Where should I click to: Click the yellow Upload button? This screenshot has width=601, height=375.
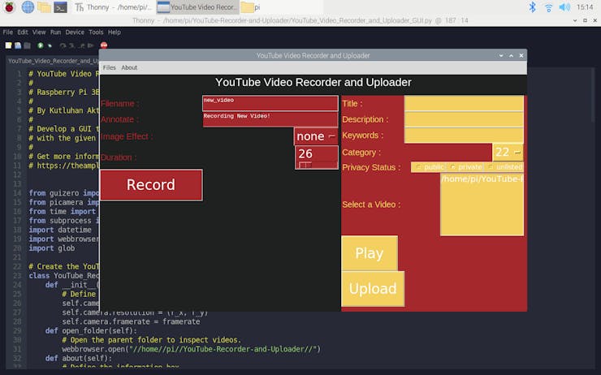click(372, 289)
